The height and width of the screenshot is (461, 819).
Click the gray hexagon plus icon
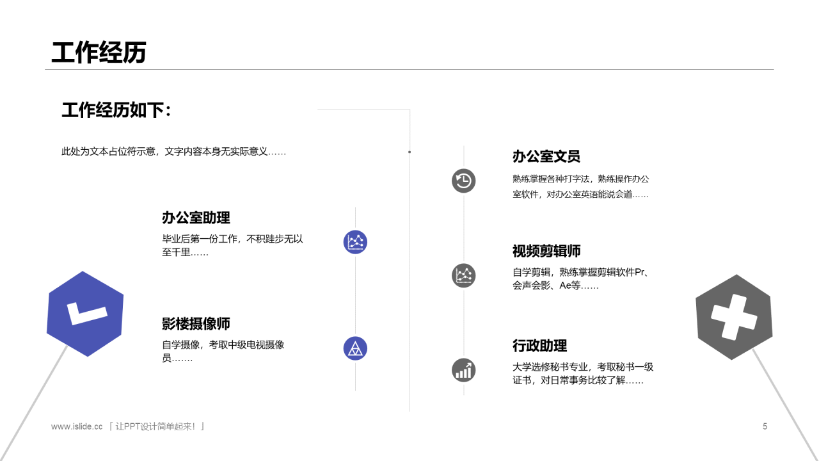click(x=734, y=317)
